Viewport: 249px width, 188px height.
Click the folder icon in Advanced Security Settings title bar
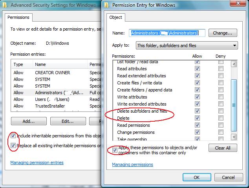(5, 5)
